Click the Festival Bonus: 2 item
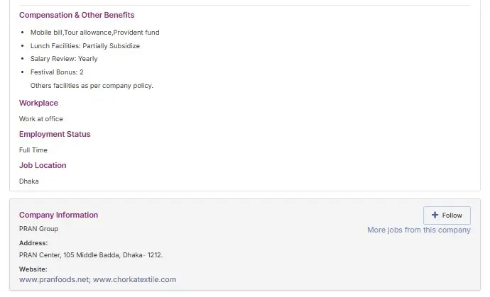Screen dimensions: 490x297 (57, 72)
